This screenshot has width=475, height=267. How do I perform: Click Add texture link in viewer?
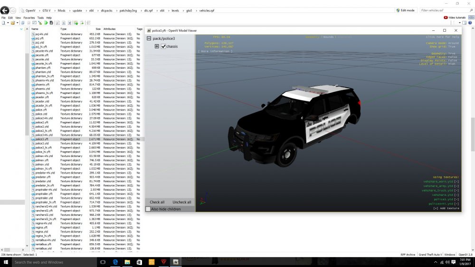[x=446, y=208]
